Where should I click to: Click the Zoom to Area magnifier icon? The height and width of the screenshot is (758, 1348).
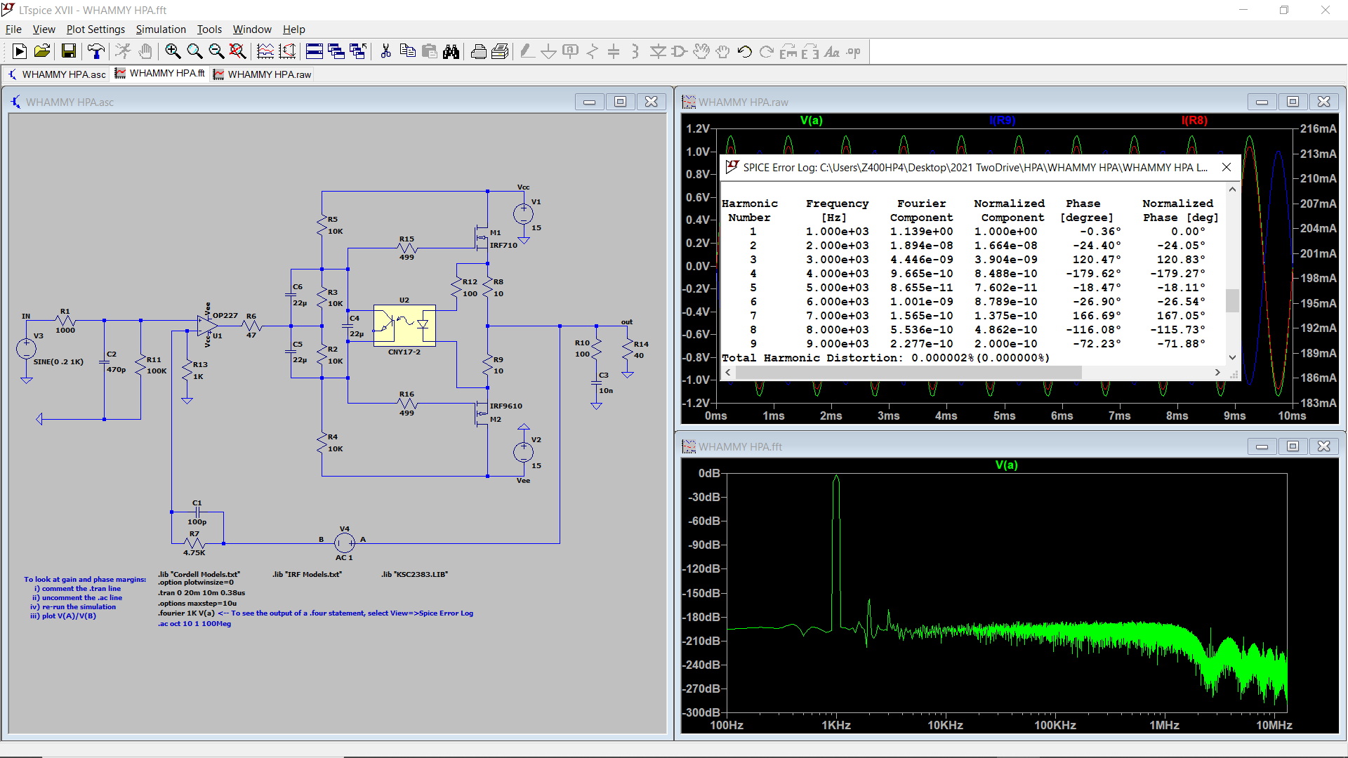pos(194,51)
